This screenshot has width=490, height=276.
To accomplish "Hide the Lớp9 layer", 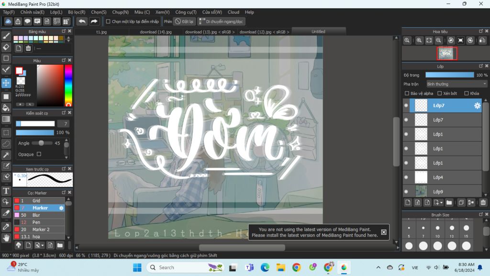I will click(406, 192).
